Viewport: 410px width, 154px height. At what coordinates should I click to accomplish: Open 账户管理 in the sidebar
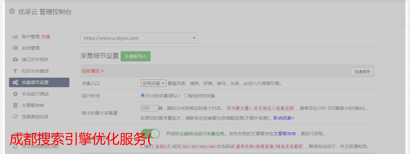[x=31, y=37]
